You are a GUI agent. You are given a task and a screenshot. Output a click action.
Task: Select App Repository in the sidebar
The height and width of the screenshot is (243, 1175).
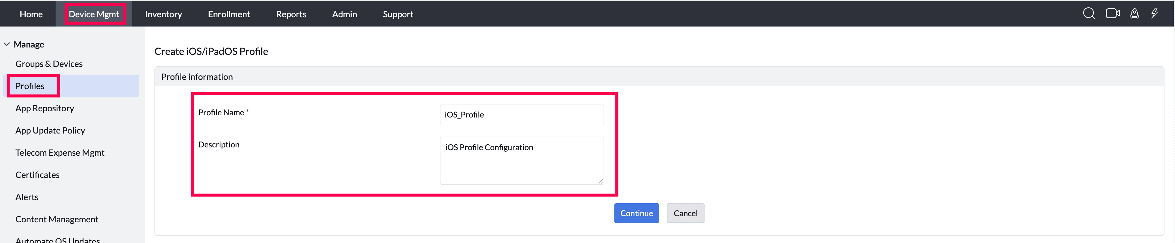[x=45, y=108]
